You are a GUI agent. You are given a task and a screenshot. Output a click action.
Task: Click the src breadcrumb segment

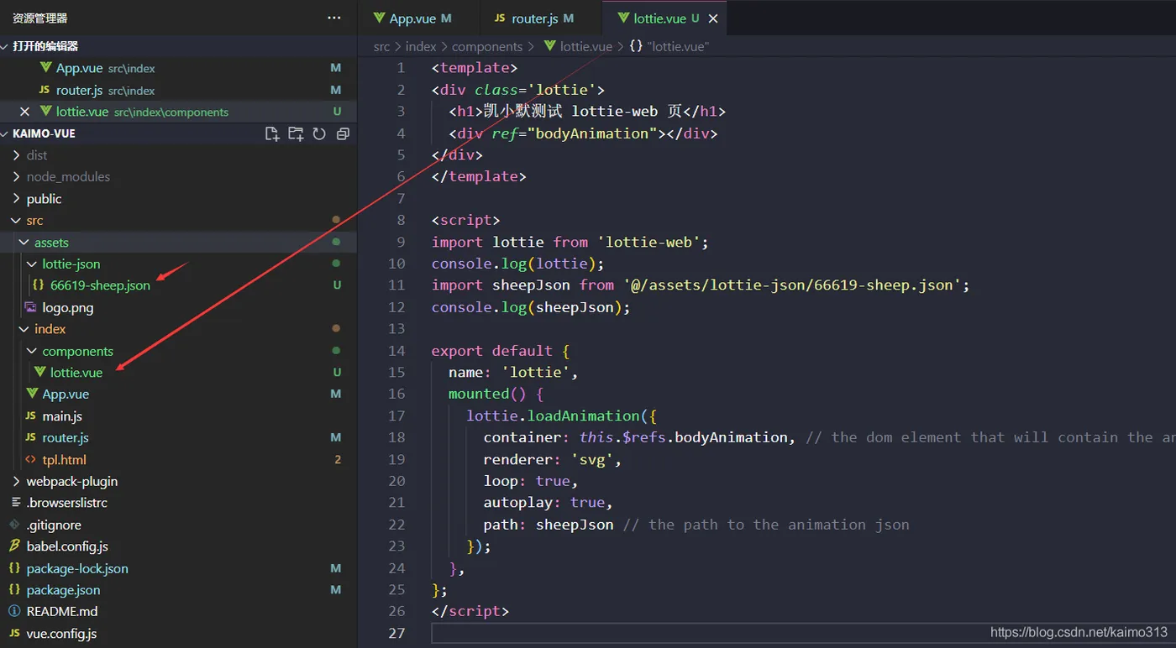[x=382, y=47]
